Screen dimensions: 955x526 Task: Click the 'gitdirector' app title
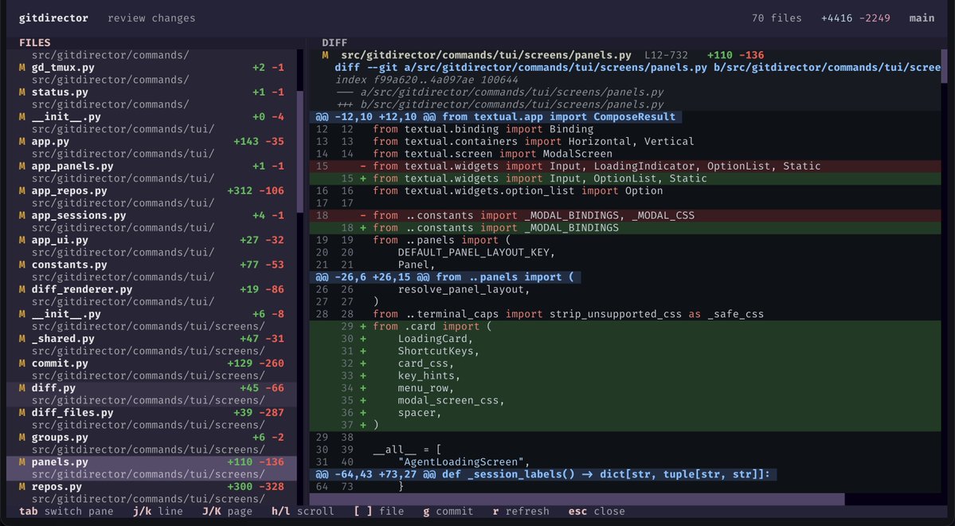tap(53, 18)
